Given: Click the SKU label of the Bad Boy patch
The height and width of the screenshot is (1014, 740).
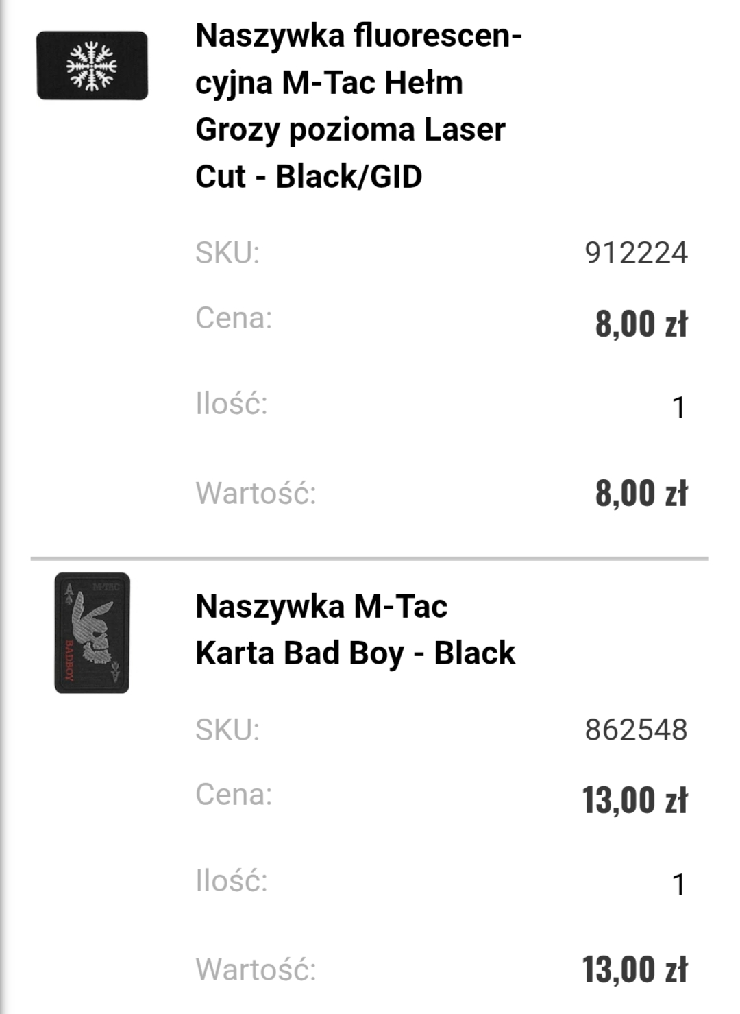Looking at the screenshot, I should pyautogui.click(x=227, y=730).
